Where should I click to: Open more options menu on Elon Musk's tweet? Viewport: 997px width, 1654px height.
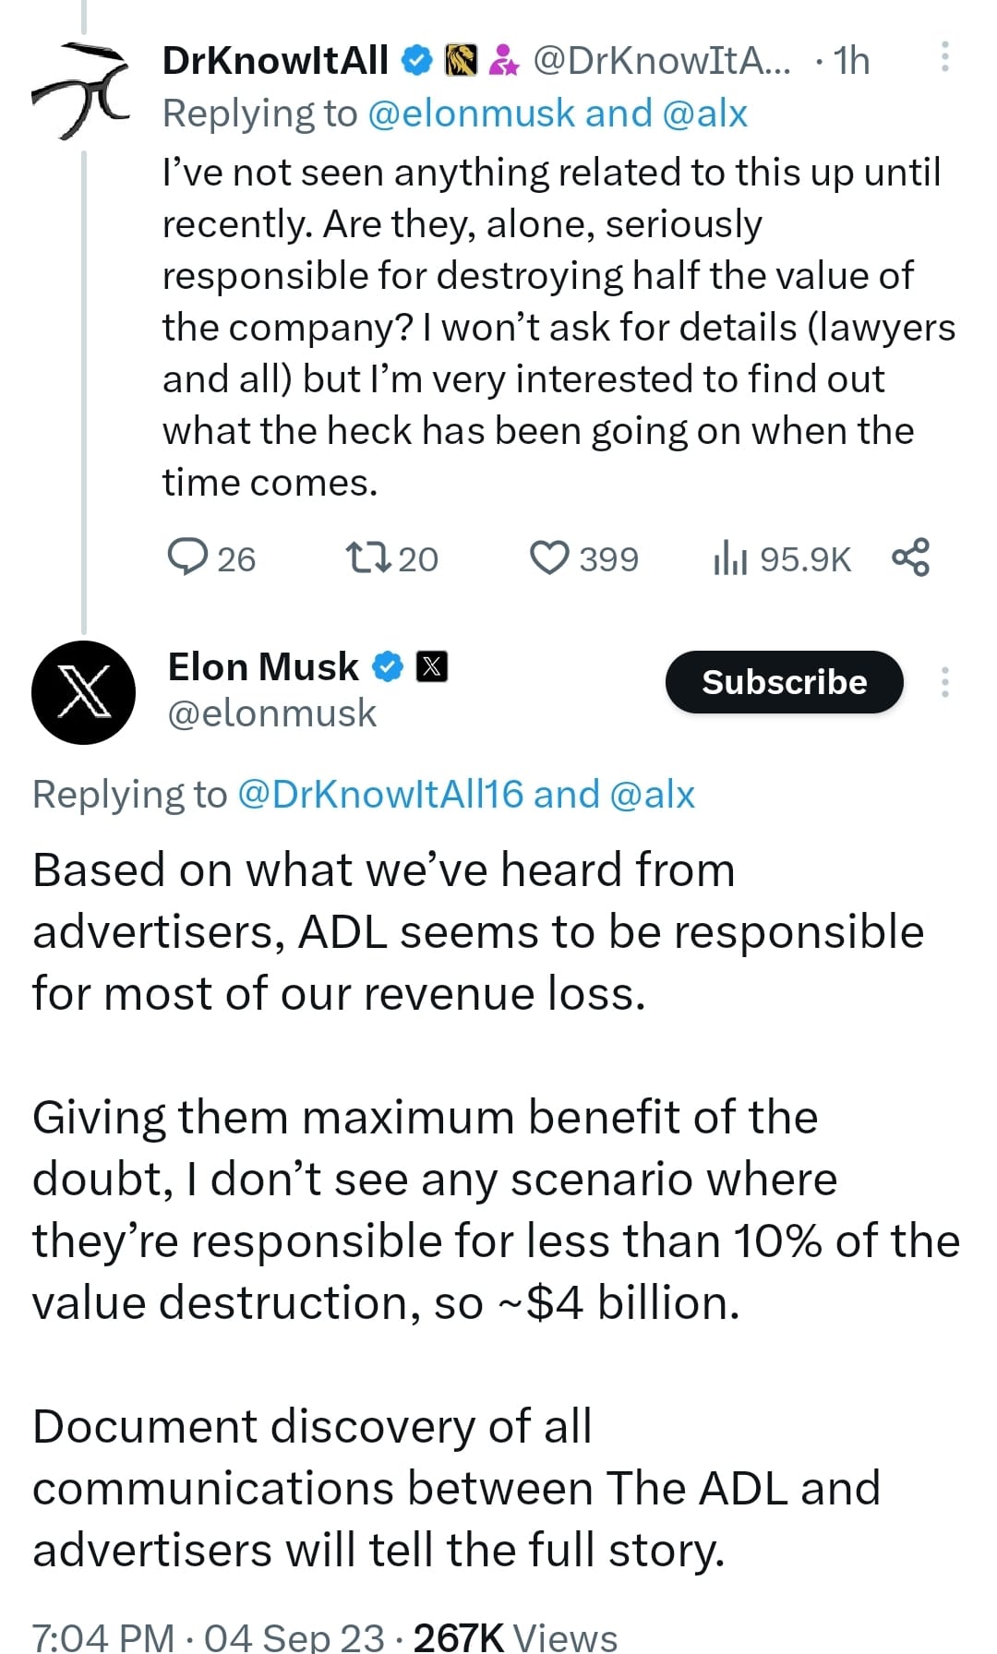pyautogui.click(x=944, y=681)
